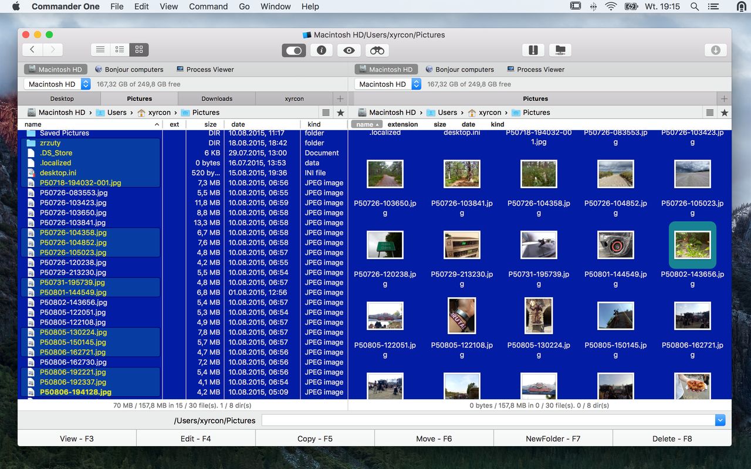The height and width of the screenshot is (469, 751).
Task: Open the Command menu
Action: [208, 6]
